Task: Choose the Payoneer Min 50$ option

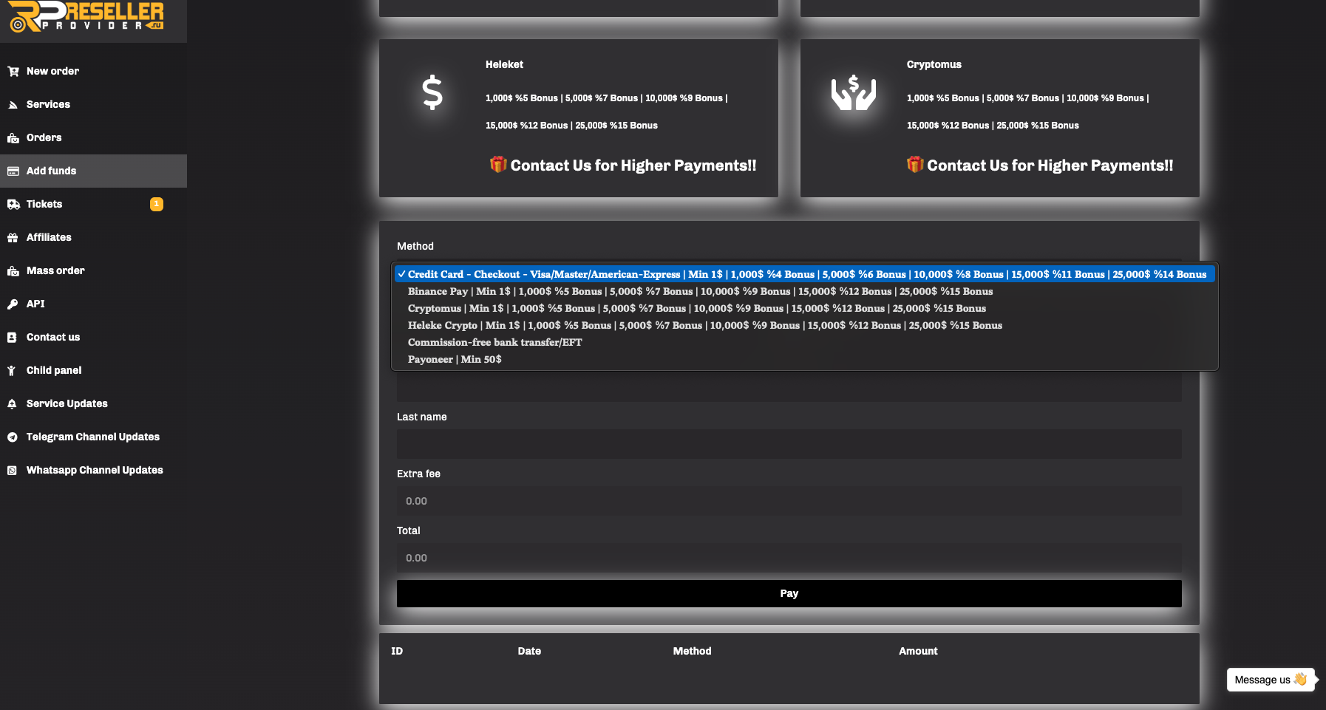Action: pyautogui.click(x=454, y=360)
